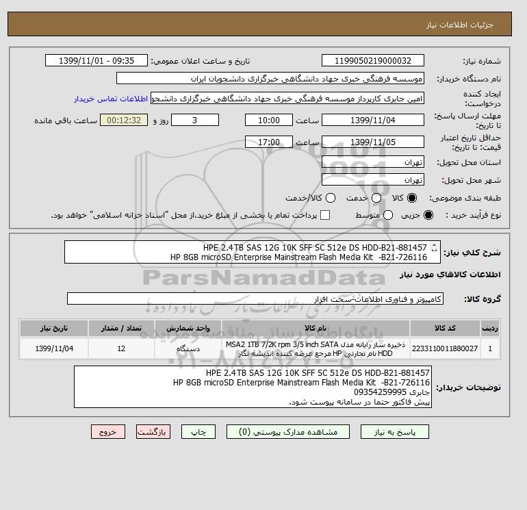Click the scroll-up arrow in شرح کلی نیاز box
Viewport: 527px width, 510px height.
coord(434,246)
